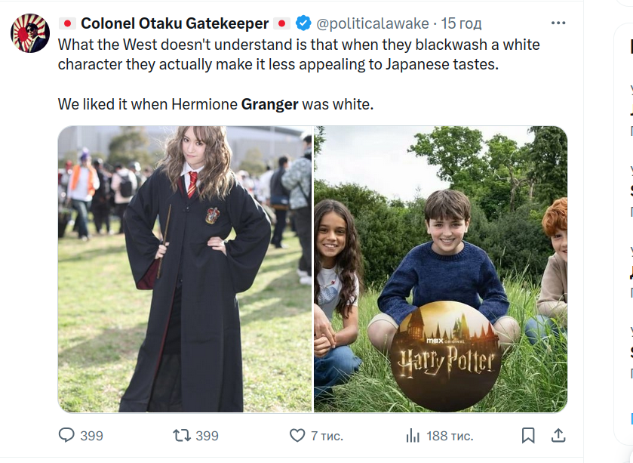Image resolution: width=633 pixels, height=463 pixels.
Task: Open the three-dot more options menu
Action: [x=558, y=23]
